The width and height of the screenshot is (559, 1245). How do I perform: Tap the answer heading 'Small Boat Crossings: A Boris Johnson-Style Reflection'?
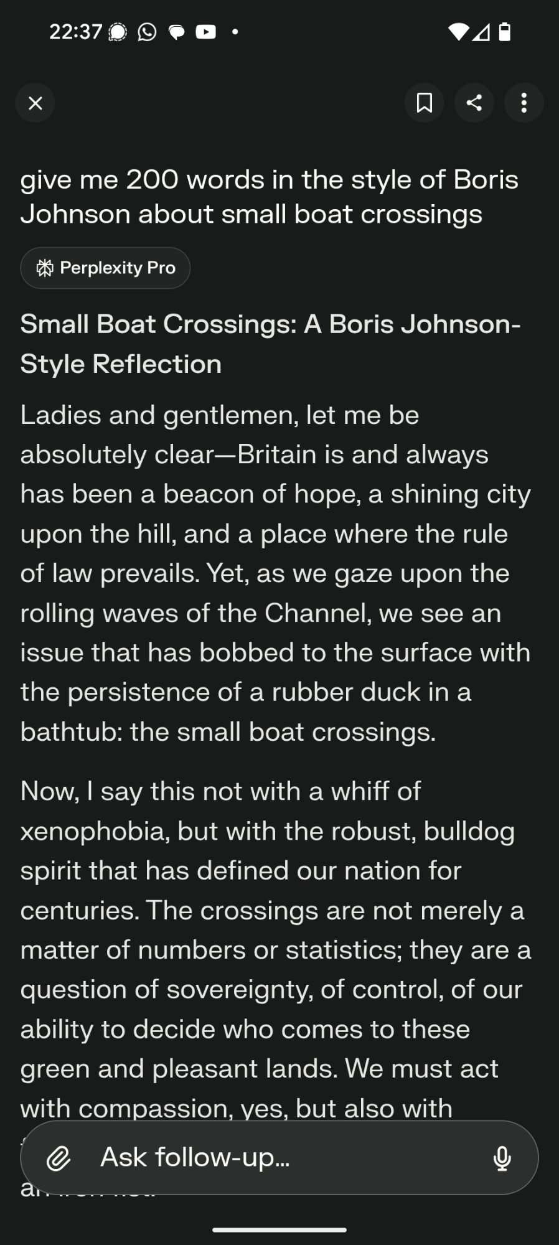(x=270, y=344)
